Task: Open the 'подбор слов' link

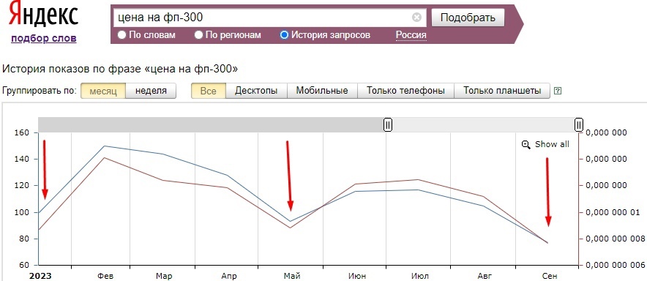Action: pos(44,38)
